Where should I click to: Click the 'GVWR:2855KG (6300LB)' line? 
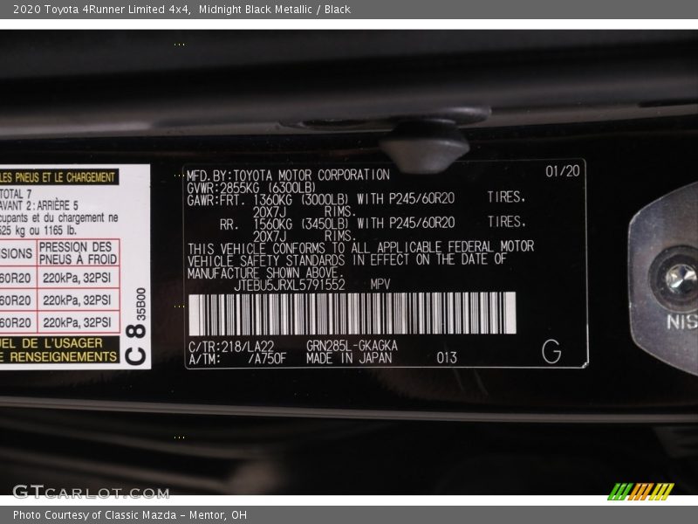tap(251, 188)
